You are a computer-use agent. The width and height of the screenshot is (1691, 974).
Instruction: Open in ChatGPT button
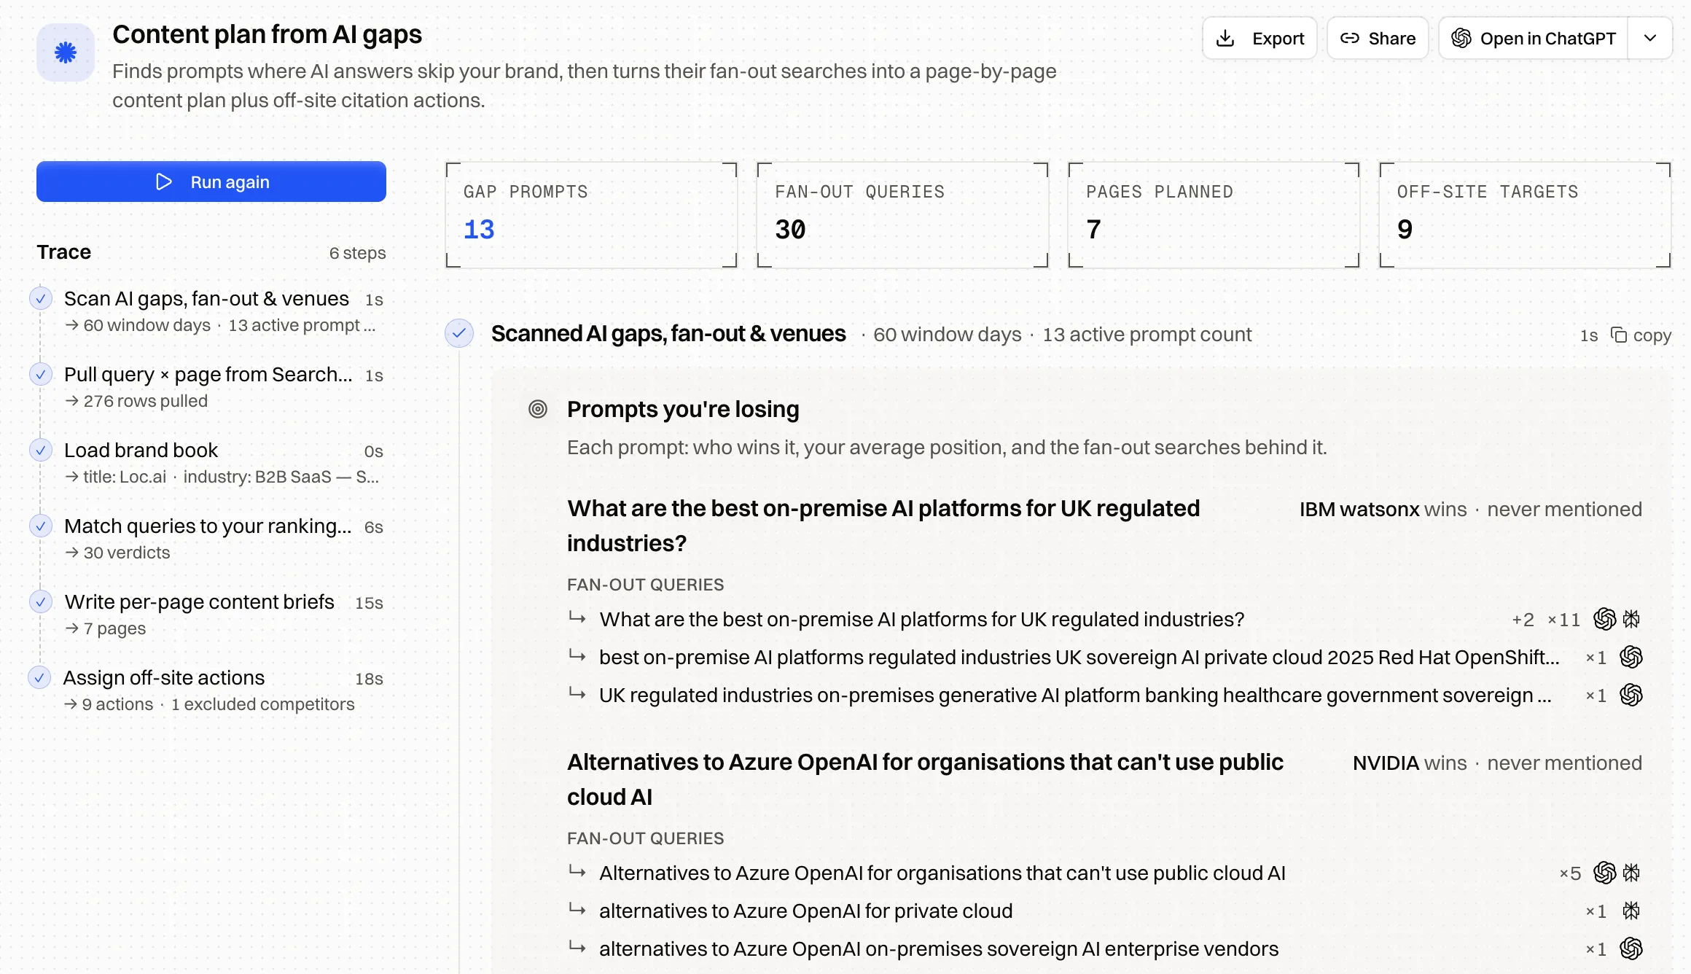pyautogui.click(x=1534, y=39)
